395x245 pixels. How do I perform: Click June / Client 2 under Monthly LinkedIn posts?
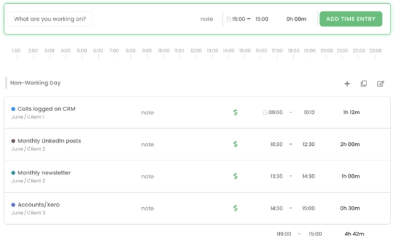pos(28,149)
